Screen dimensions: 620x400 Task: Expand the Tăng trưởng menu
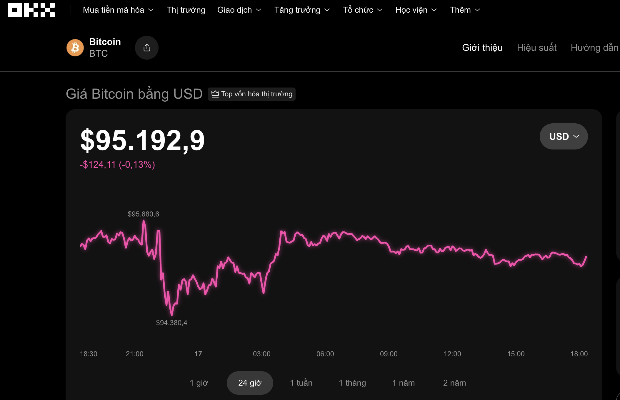(302, 10)
